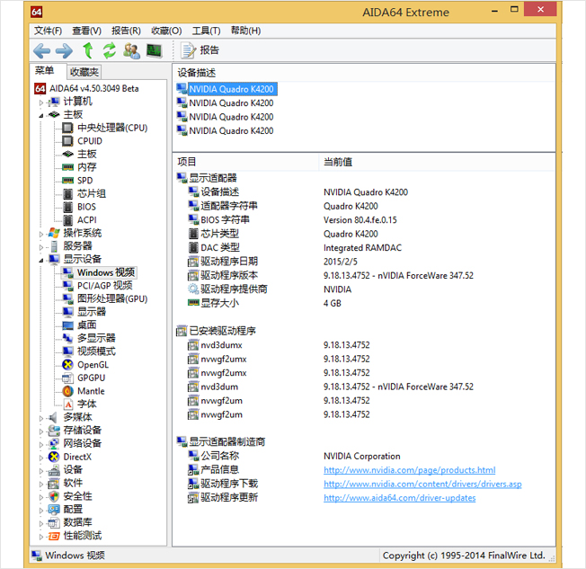This screenshot has height=569, width=586.
Task: Select the 图形处理器(GPU) icon
Action: pos(67,299)
